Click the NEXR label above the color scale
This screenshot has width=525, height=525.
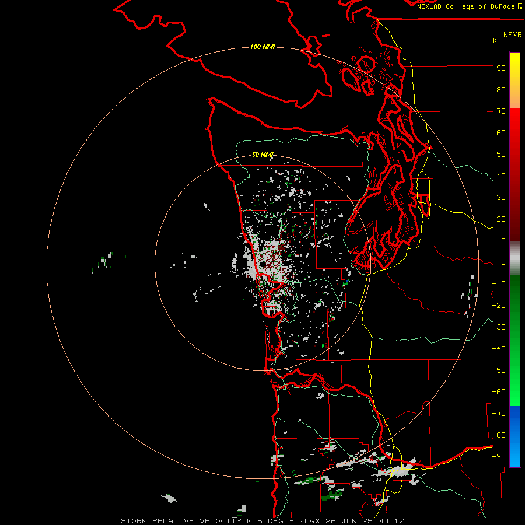click(x=513, y=35)
